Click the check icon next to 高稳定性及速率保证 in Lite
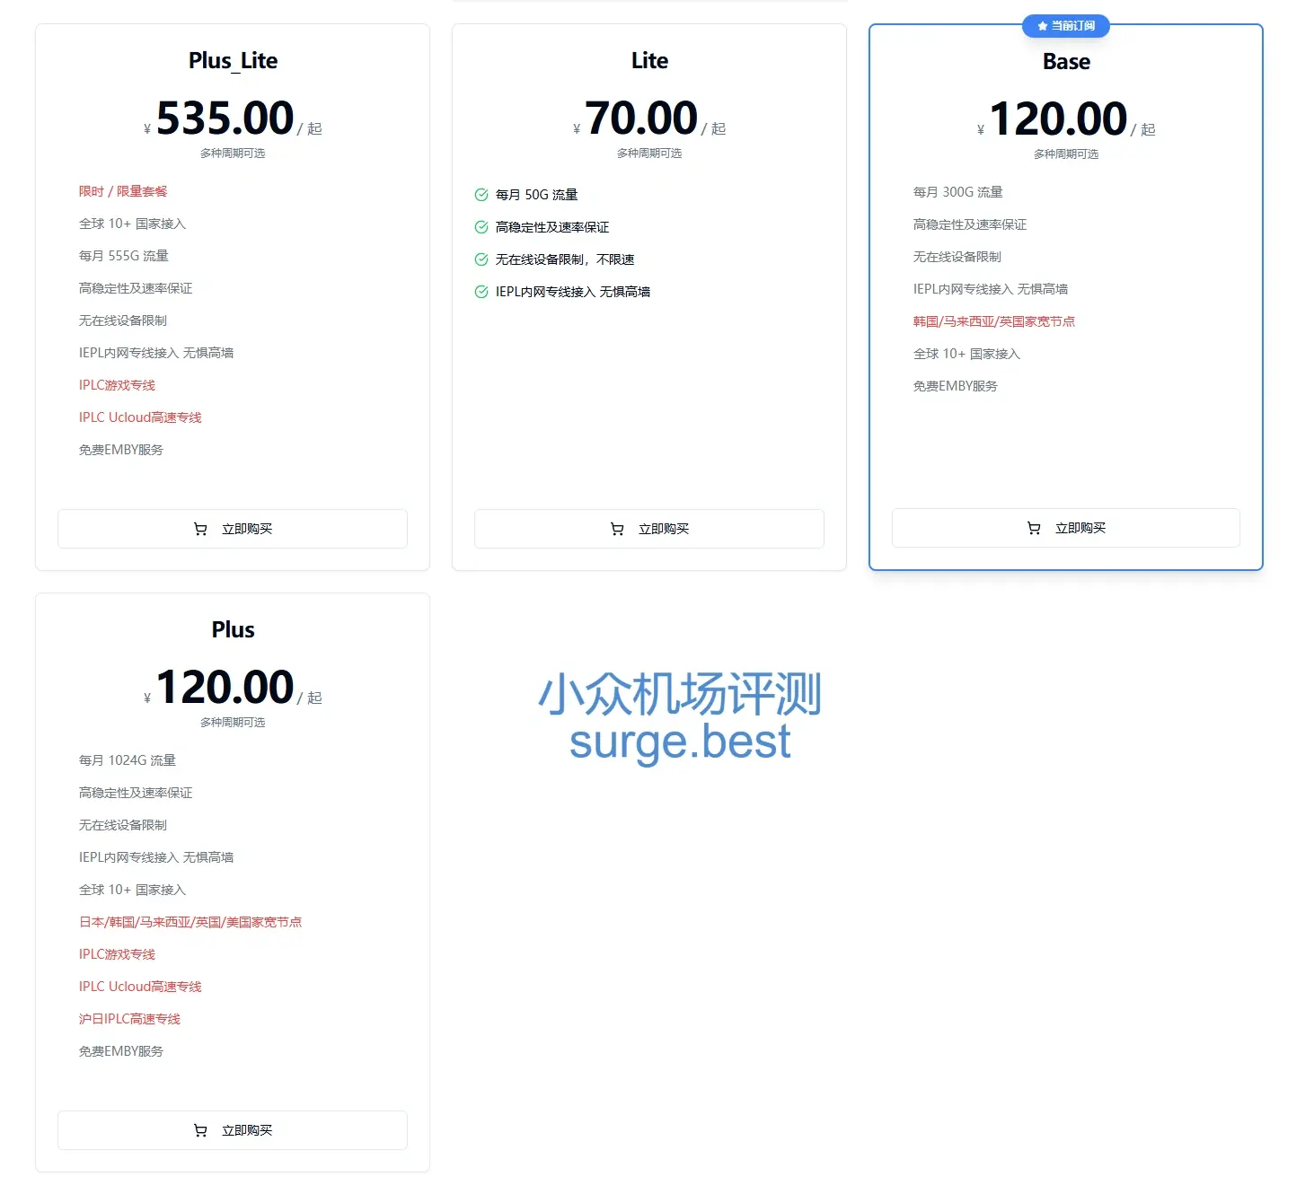 click(x=481, y=227)
